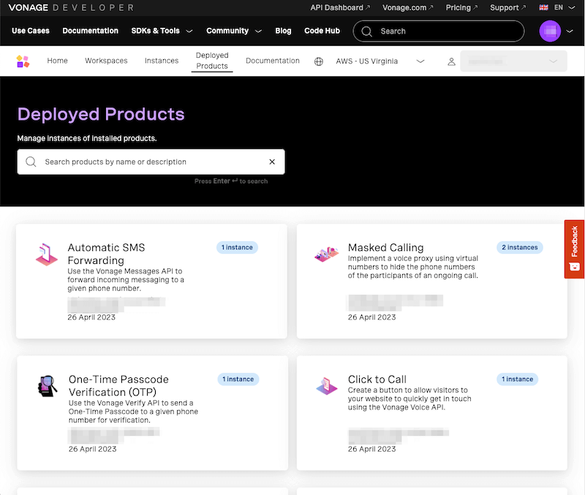The height and width of the screenshot is (495, 585).
Task: Open the Community dropdown menu
Action: [x=233, y=31]
